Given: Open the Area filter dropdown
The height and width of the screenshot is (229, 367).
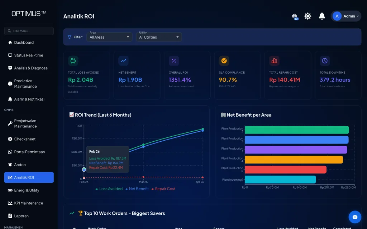Looking at the screenshot, I should point(109,37).
